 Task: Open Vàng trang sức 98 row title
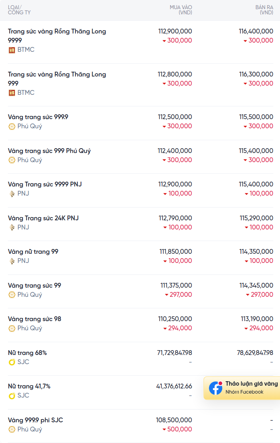[x=35, y=319]
